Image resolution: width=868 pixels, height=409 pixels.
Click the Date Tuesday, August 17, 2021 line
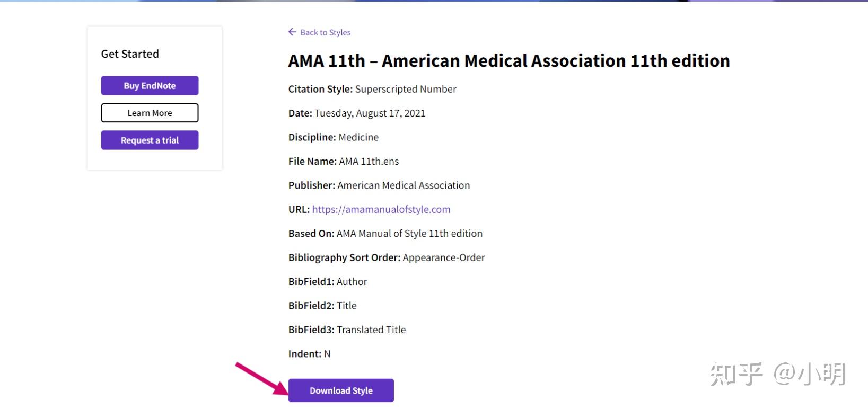[x=357, y=113]
